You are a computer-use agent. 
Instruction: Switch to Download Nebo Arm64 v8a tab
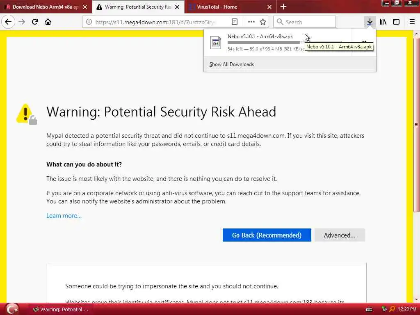[46, 7]
